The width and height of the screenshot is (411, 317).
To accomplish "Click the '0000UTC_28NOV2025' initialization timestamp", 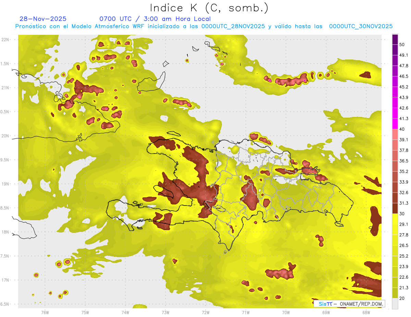I will tap(233, 26).
